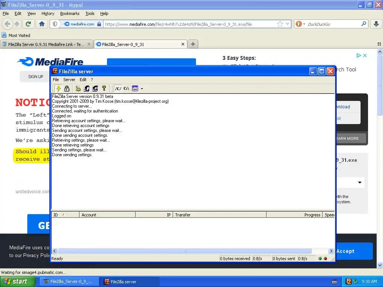
Task: Sort connections by Account column header
Action: [x=107, y=215]
